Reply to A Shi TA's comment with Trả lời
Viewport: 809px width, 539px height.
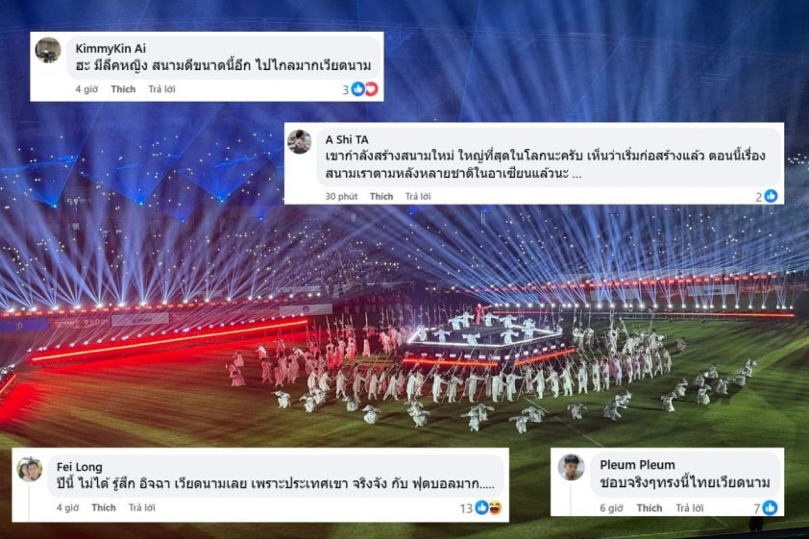click(418, 197)
